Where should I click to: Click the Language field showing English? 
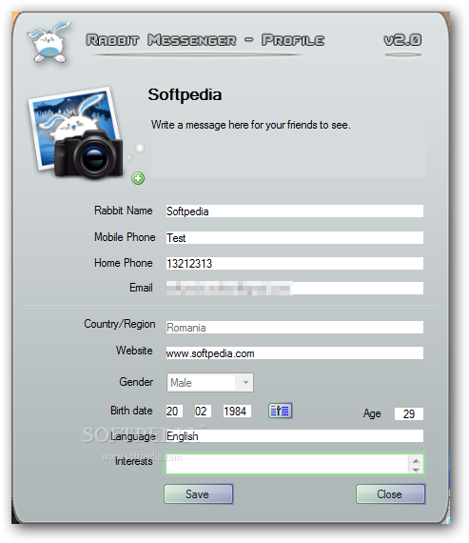point(295,436)
